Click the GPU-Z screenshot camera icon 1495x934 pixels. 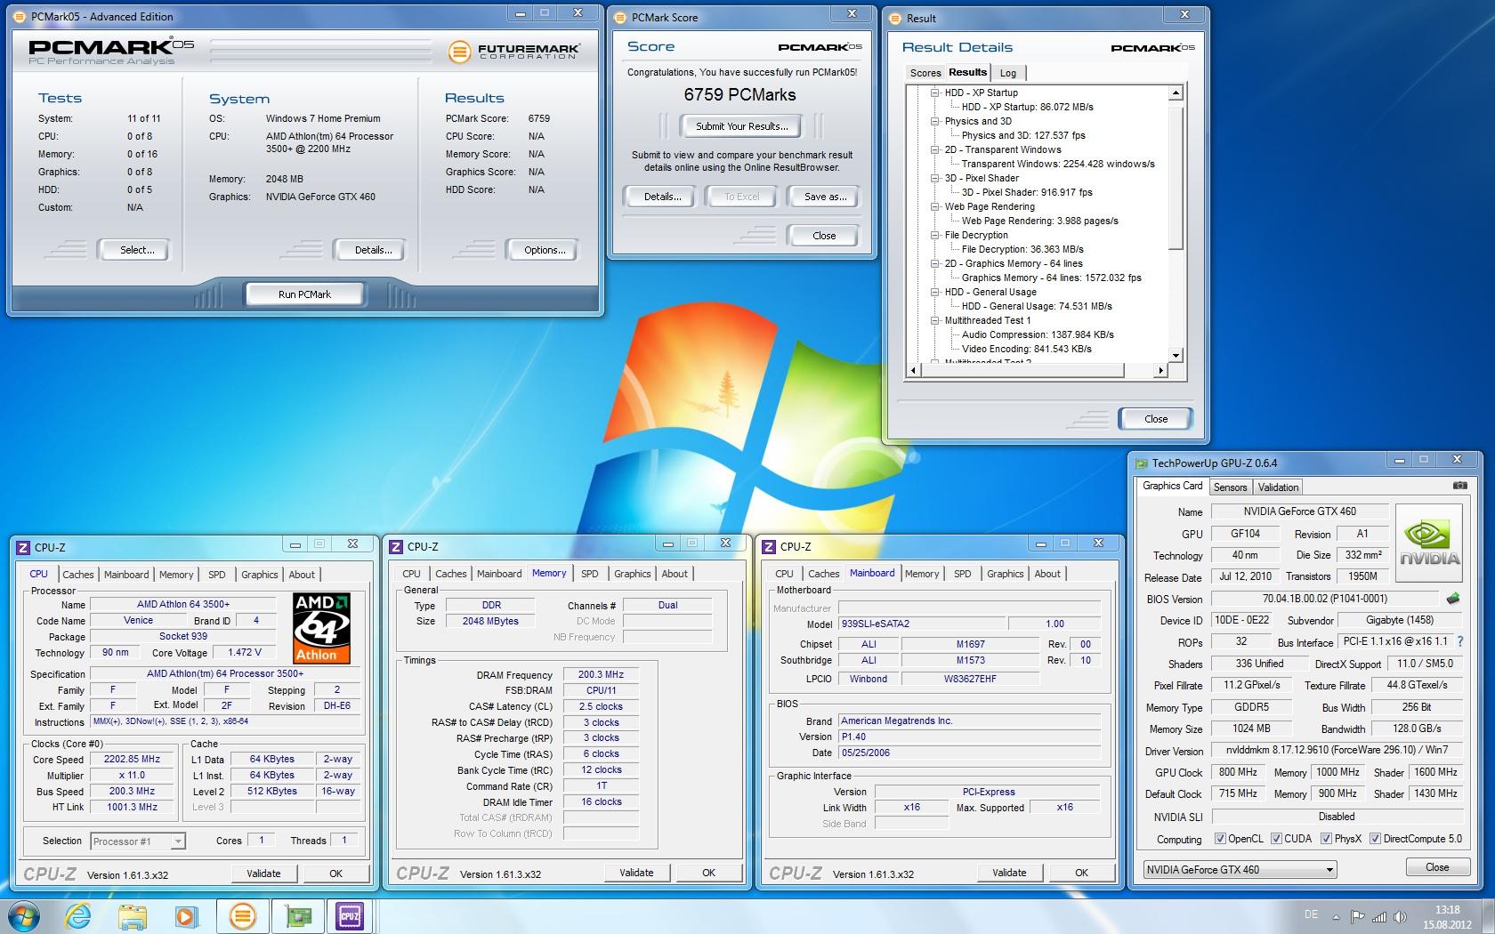[x=1459, y=486]
